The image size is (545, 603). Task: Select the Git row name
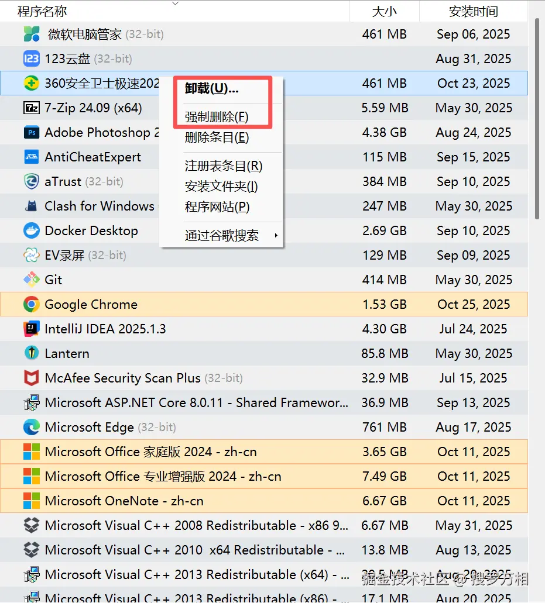(x=53, y=280)
